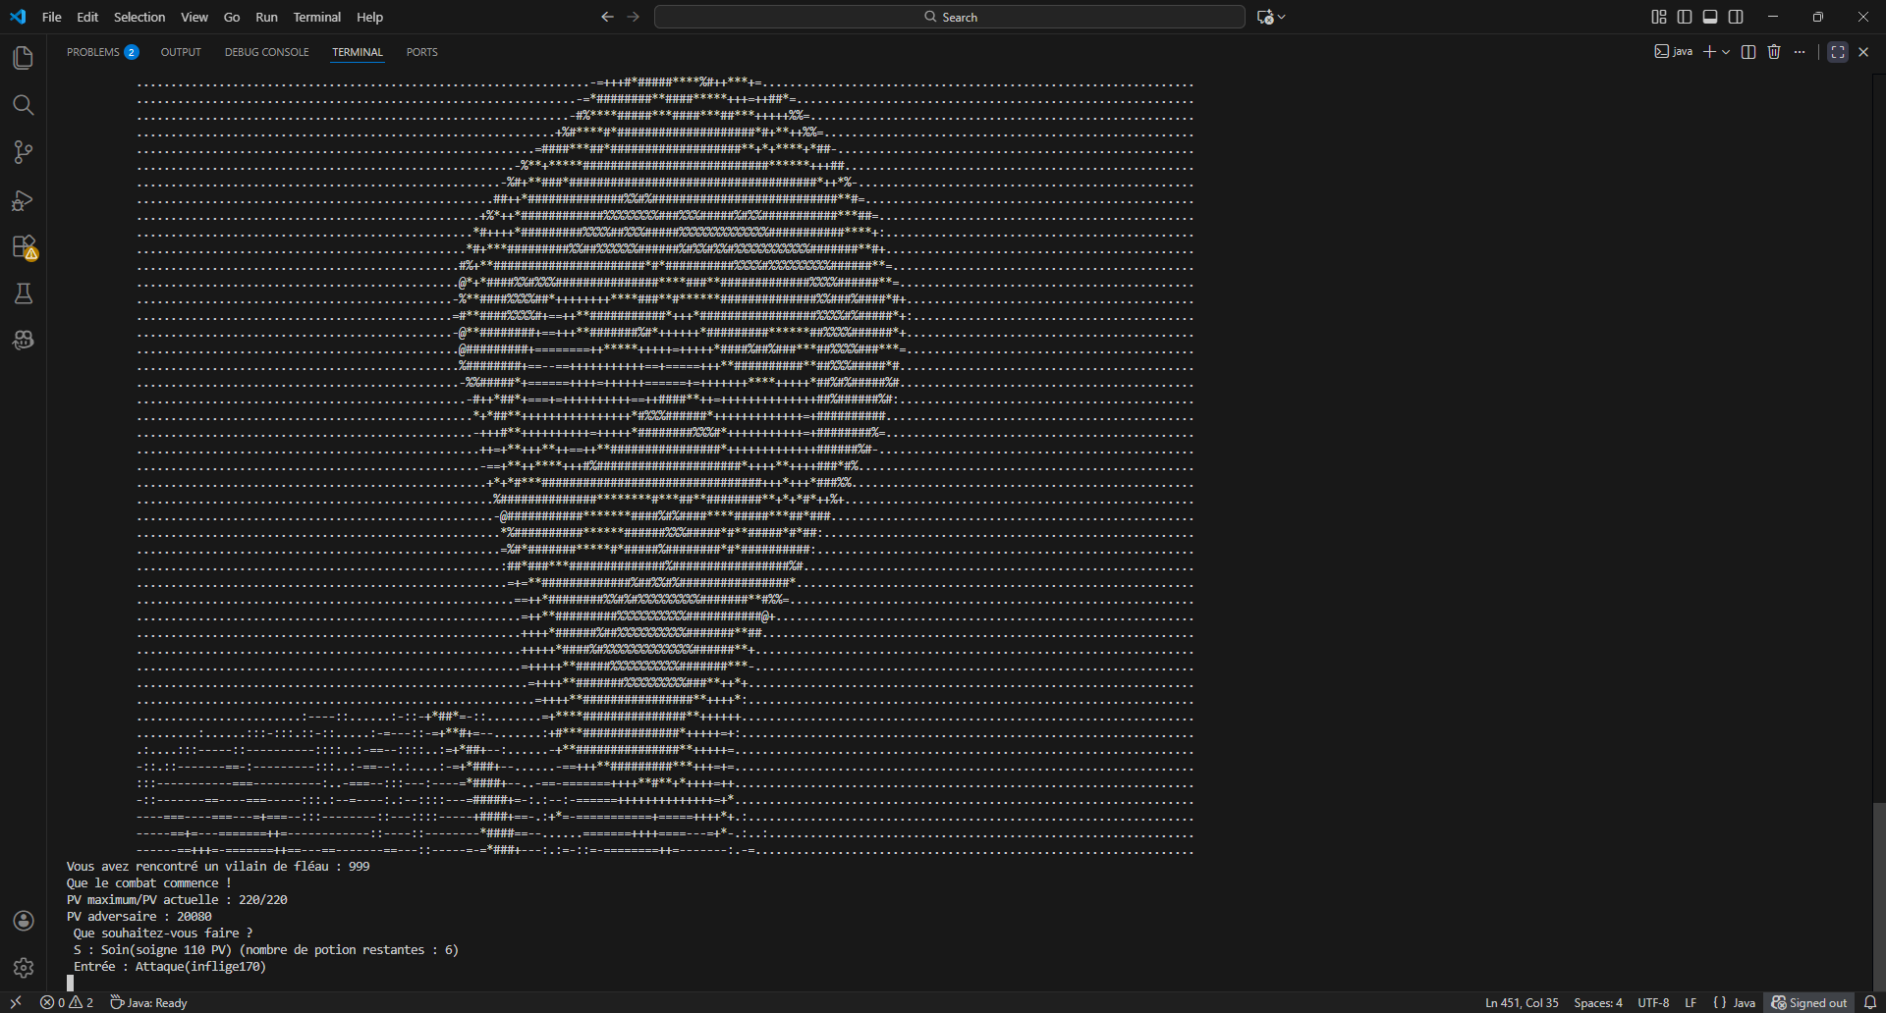The width and height of the screenshot is (1886, 1013).
Task: Click 'Entrée : Attaque(inflige170)' line
Action: pos(170,966)
